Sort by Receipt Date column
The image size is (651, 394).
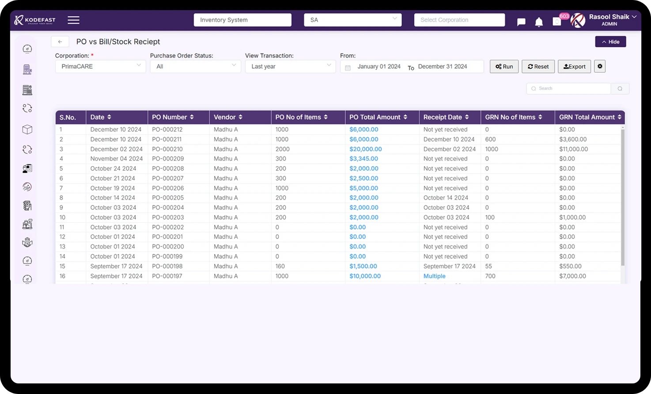pyautogui.click(x=467, y=117)
